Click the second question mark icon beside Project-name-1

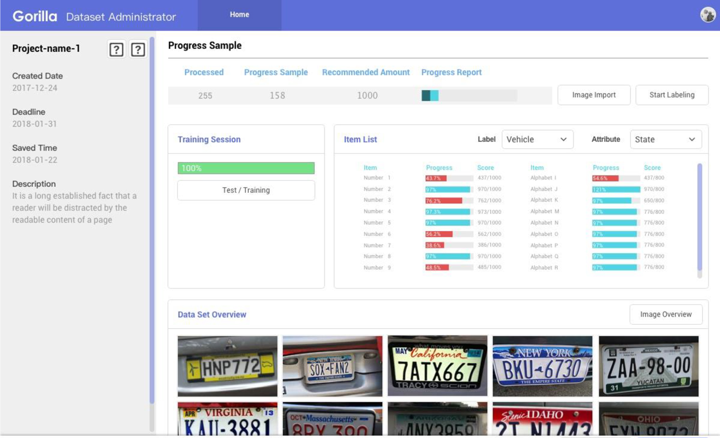[138, 49]
